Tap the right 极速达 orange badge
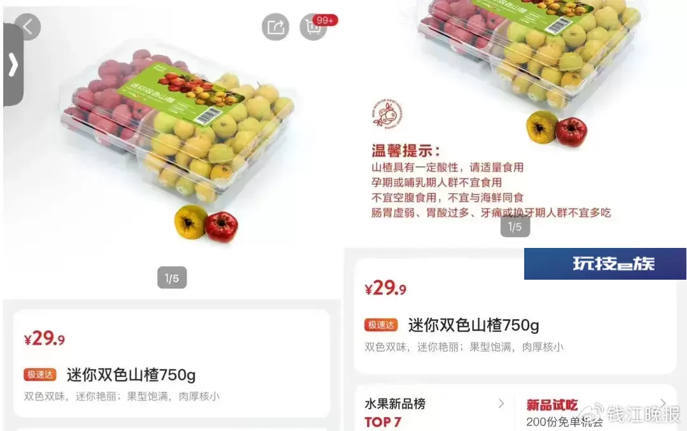 [x=381, y=325]
